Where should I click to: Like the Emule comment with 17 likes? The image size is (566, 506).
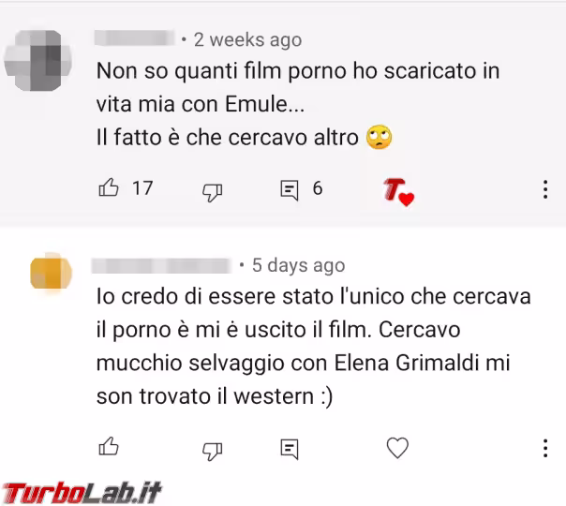(109, 187)
